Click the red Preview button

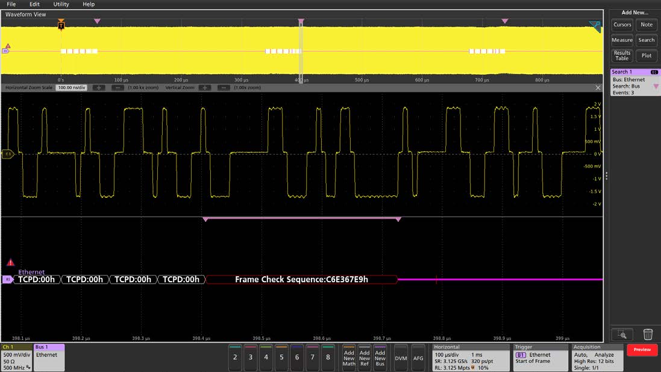[641, 350]
